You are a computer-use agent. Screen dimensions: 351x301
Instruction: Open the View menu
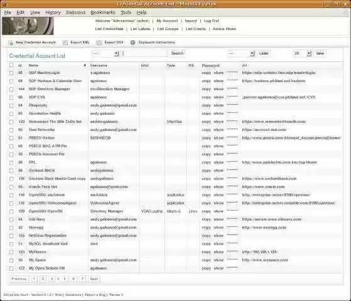coord(35,13)
